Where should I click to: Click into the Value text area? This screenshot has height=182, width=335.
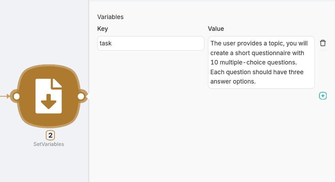click(x=261, y=62)
